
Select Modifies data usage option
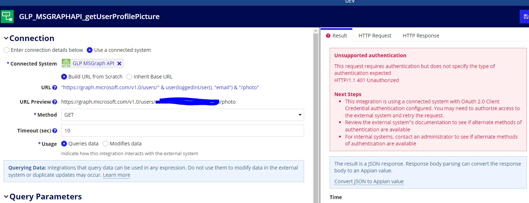coord(105,144)
